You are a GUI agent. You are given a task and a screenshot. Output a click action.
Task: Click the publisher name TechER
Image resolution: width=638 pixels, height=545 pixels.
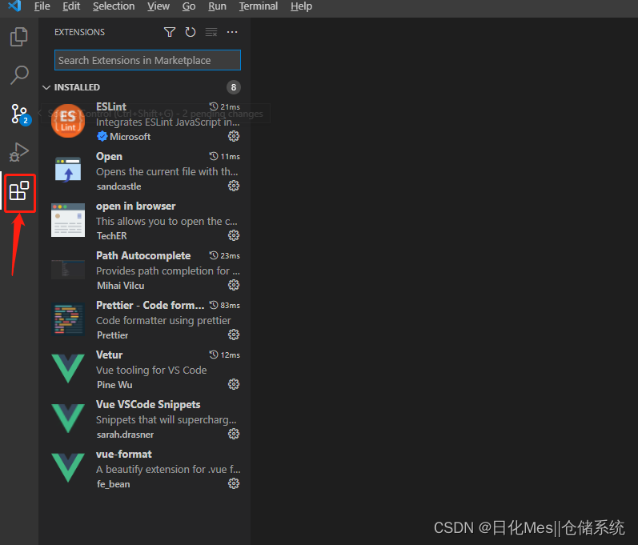[x=112, y=236]
